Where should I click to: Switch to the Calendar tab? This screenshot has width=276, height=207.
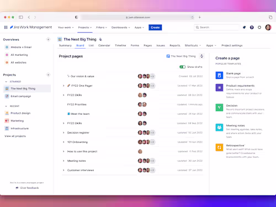[x=104, y=45]
